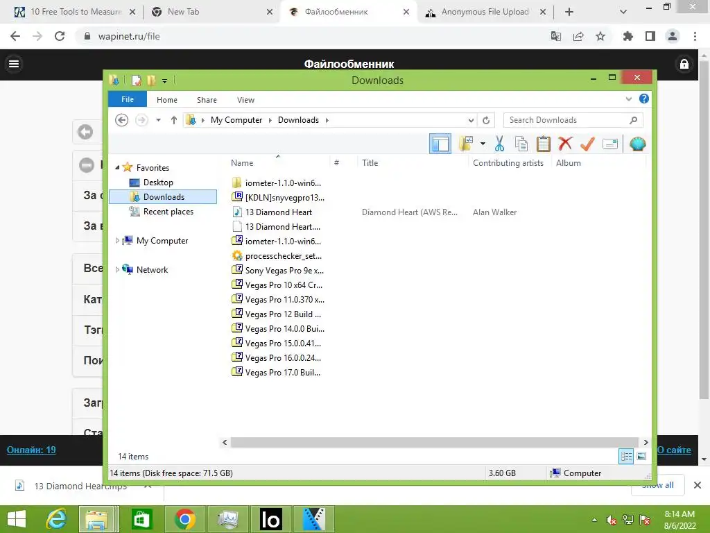This screenshot has width=710, height=533.
Task: Click the horizontal scrollbar in file list
Action: tap(434, 442)
